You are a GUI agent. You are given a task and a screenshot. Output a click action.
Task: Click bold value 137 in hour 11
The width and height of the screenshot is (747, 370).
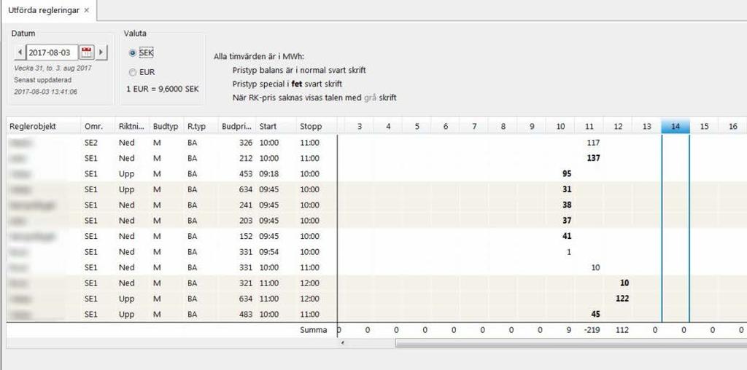point(593,158)
